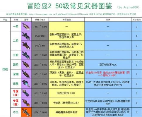Click the 四阶 row bonus ability value 0
The height and width of the screenshot is (117, 142).
point(137,65)
